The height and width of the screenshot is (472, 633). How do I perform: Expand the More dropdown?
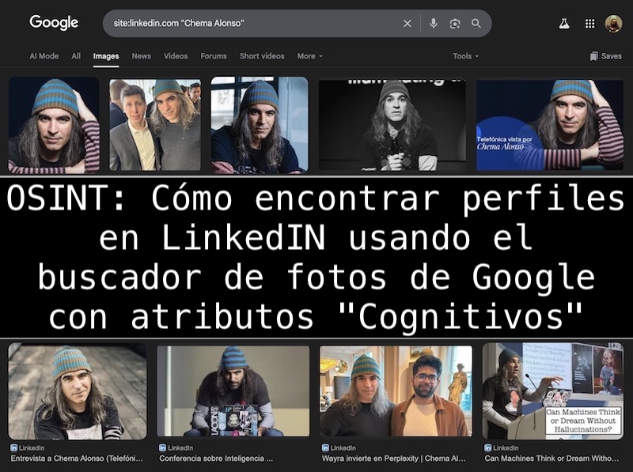tap(309, 56)
